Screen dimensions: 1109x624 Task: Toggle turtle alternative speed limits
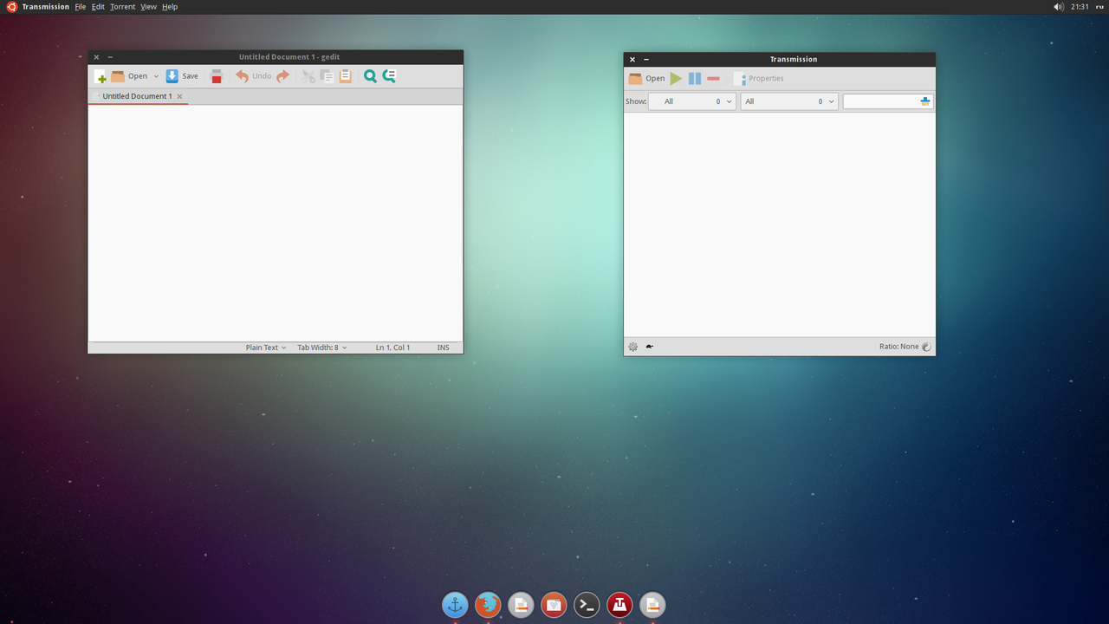[x=649, y=347]
